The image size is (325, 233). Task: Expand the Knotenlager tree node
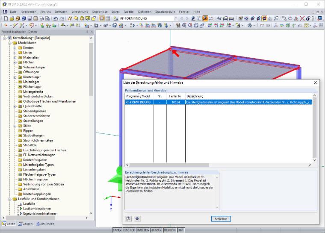[x=15, y=77]
